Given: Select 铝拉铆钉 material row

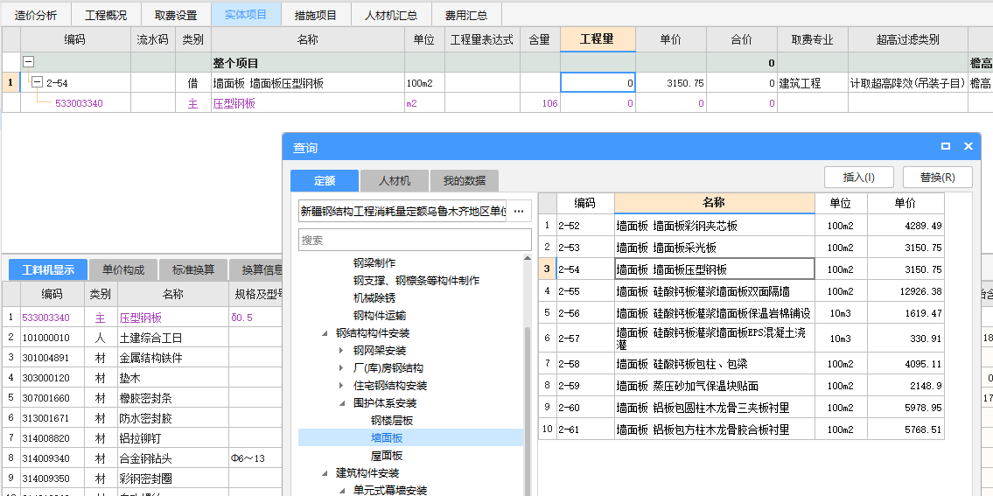Looking at the screenshot, I should pyautogui.click(x=143, y=437).
